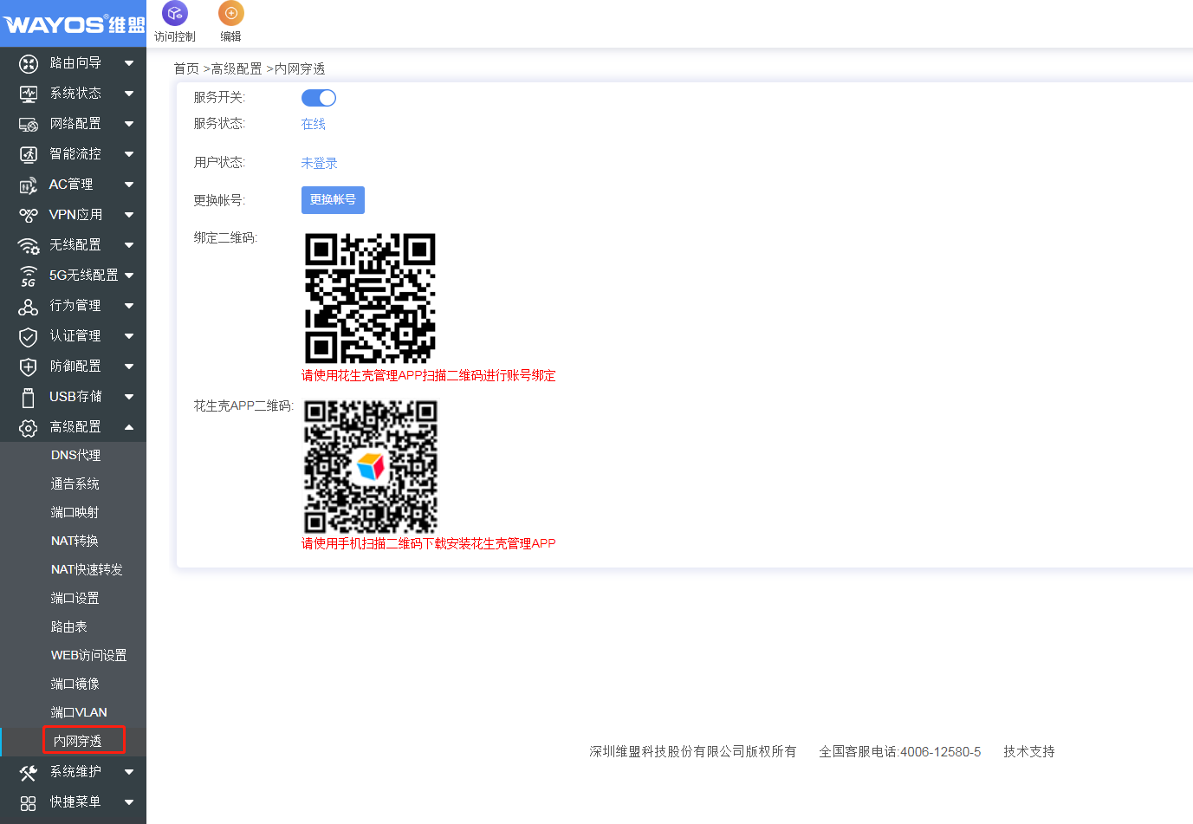Collapse 高级配置 with its up arrow
Image resolution: width=1193 pixels, height=824 pixels.
click(x=129, y=426)
